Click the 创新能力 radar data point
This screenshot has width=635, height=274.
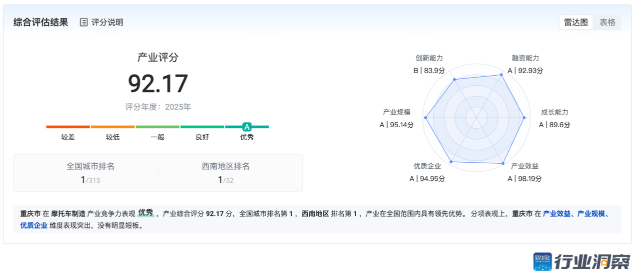(x=454, y=79)
